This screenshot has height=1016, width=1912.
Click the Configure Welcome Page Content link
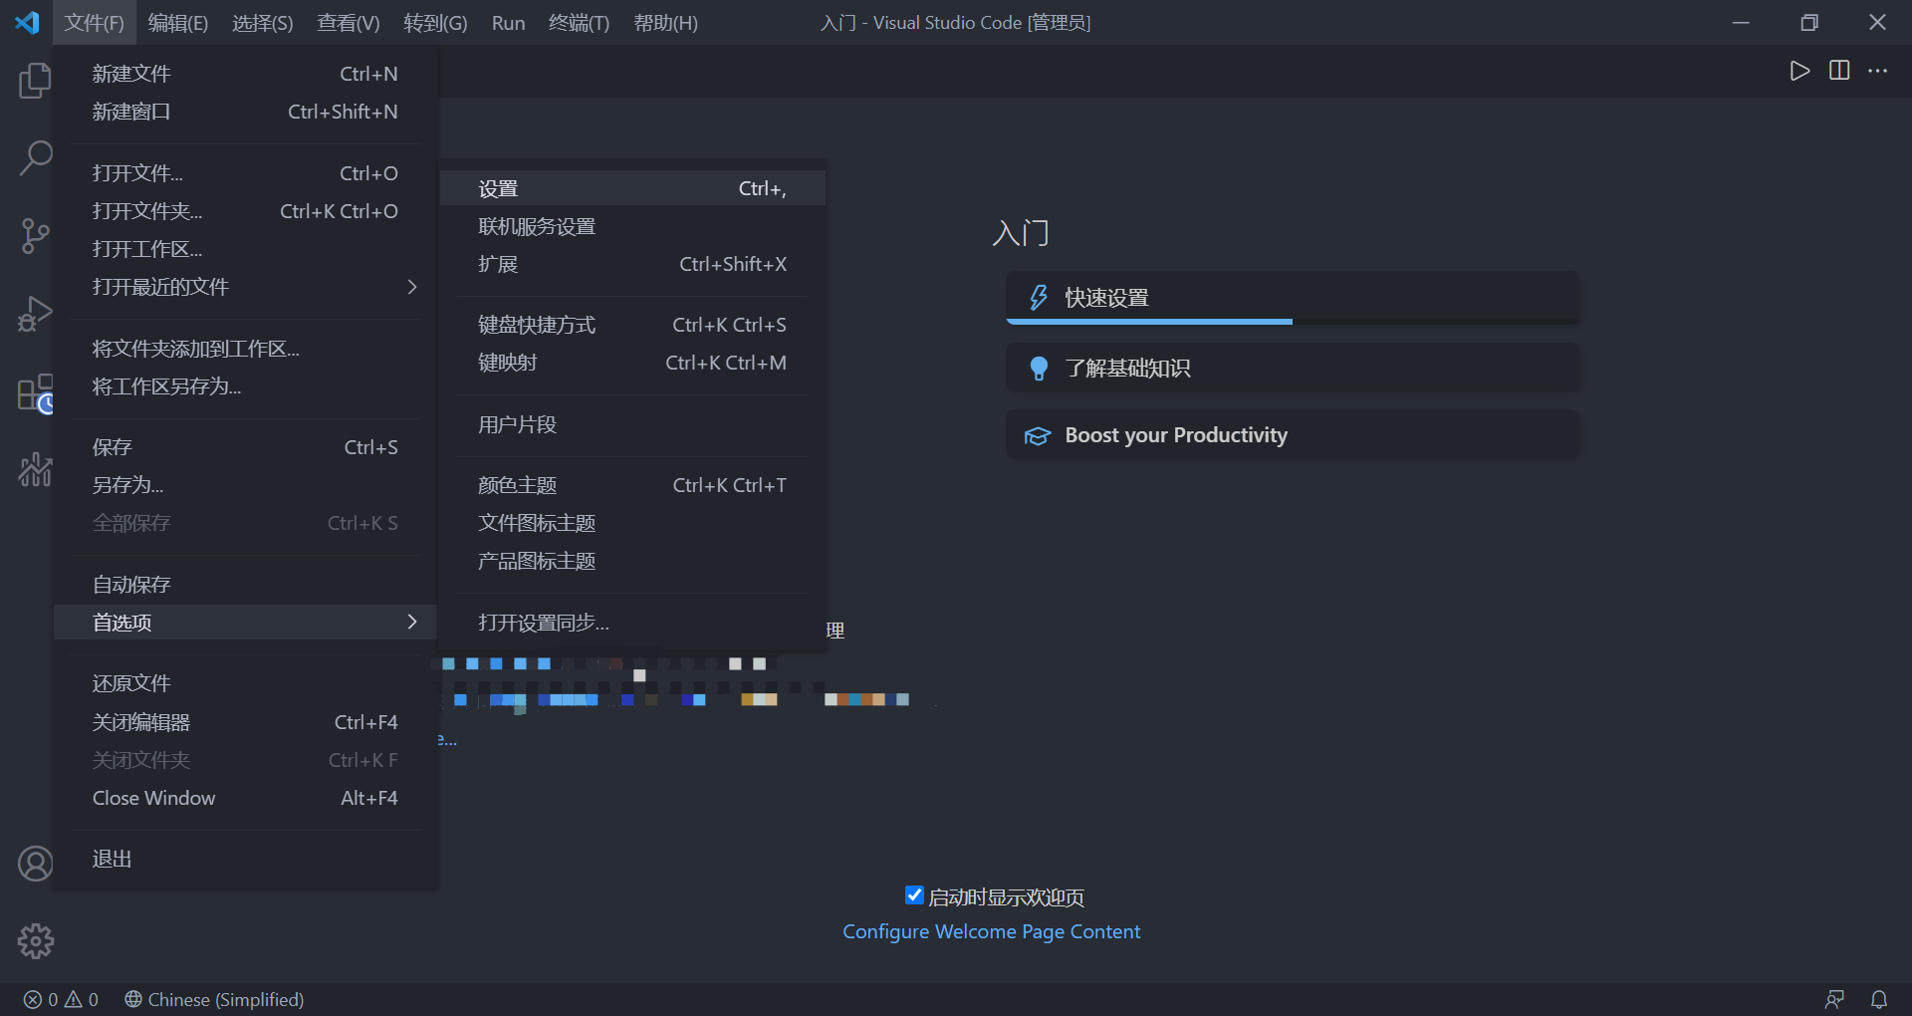pos(991,931)
